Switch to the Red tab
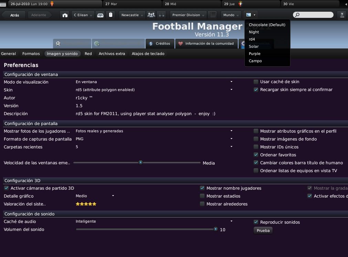The width and height of the screenshot is (348, 257). [88, 54]
